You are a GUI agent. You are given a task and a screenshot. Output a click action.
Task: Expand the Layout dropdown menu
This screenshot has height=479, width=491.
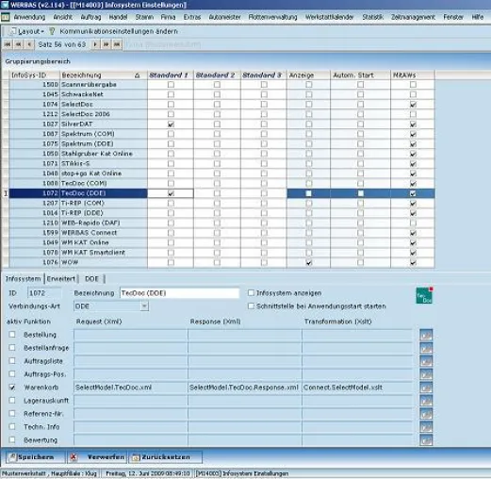(42, 32)
